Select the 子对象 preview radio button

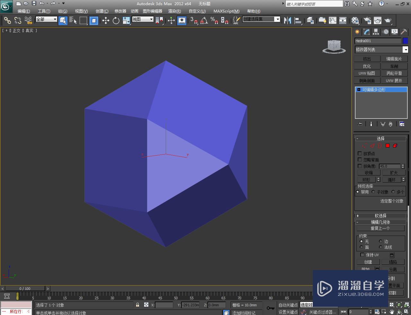373,192
